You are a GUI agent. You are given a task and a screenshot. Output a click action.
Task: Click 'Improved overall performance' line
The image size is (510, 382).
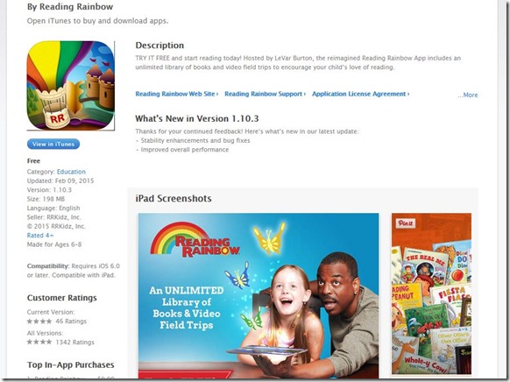(184, 150)
